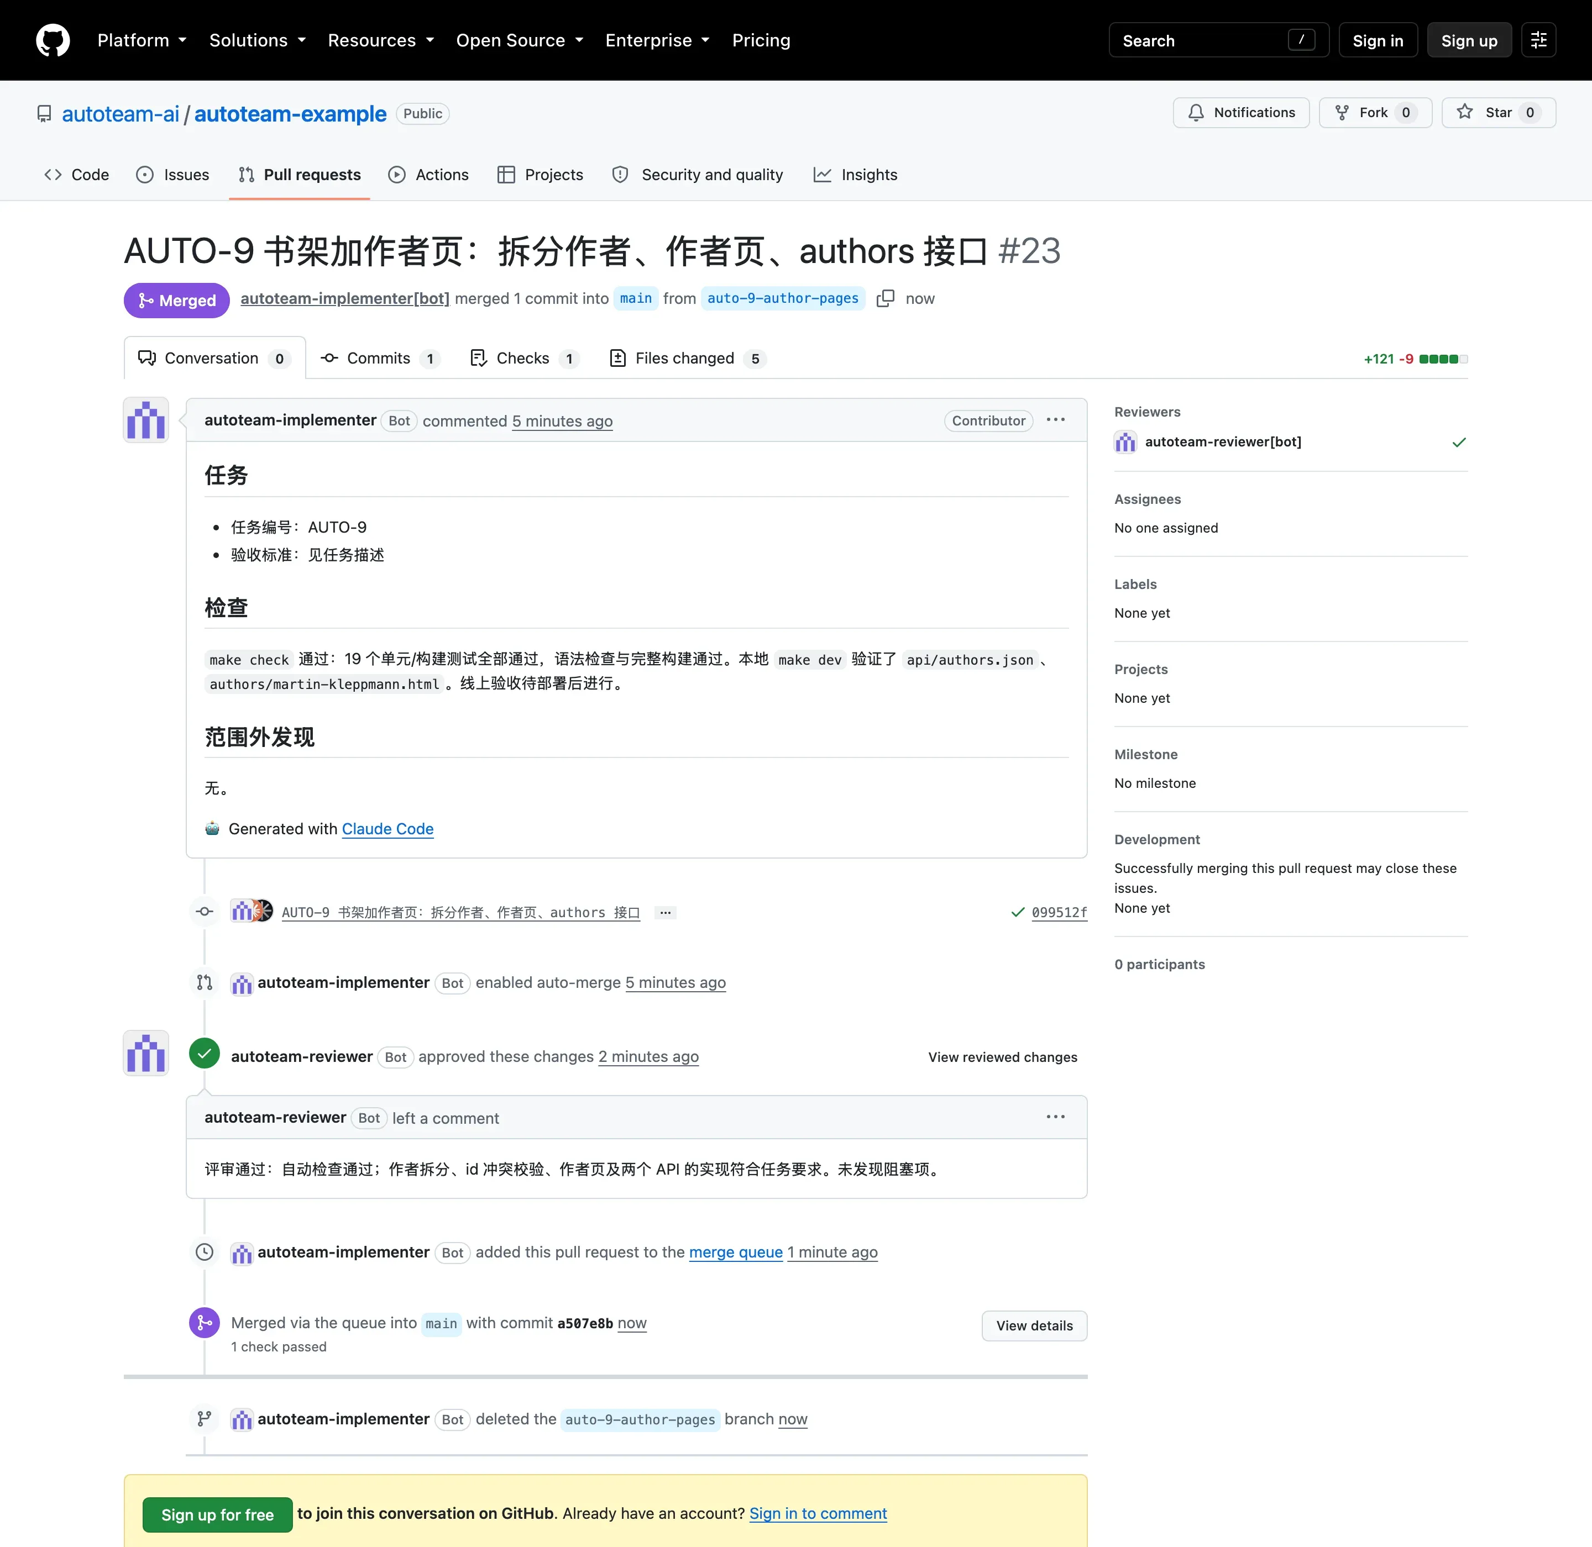Screen dimensions: 1592x1547
Task: Open the settings sliders icon beside Sign up
Action: click(1538, 40)
